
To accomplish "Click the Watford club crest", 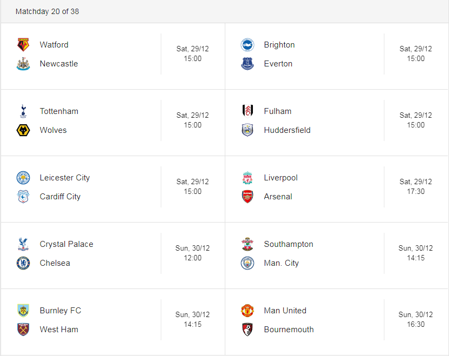I will coord(23,45).
